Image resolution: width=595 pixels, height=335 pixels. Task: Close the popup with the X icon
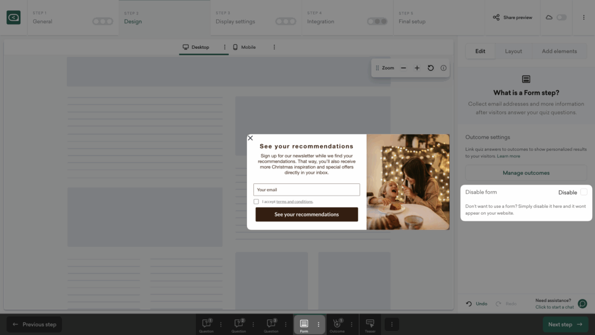[250, 138]
